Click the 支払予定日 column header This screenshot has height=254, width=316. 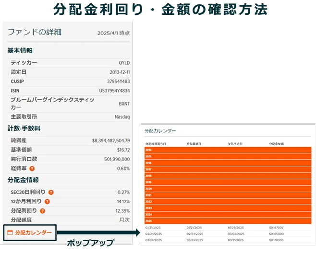coord(235,144)
